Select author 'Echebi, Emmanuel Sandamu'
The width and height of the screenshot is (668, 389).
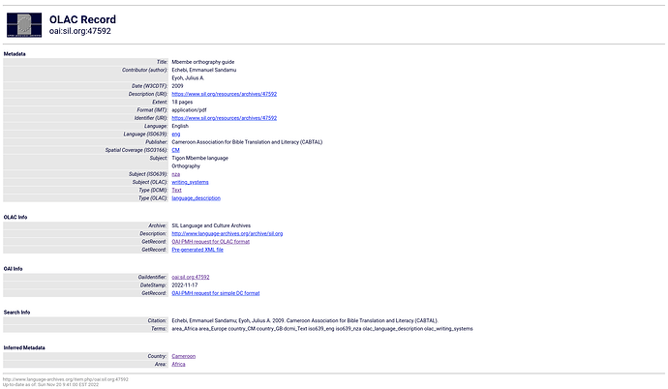(x=203, y=70)
